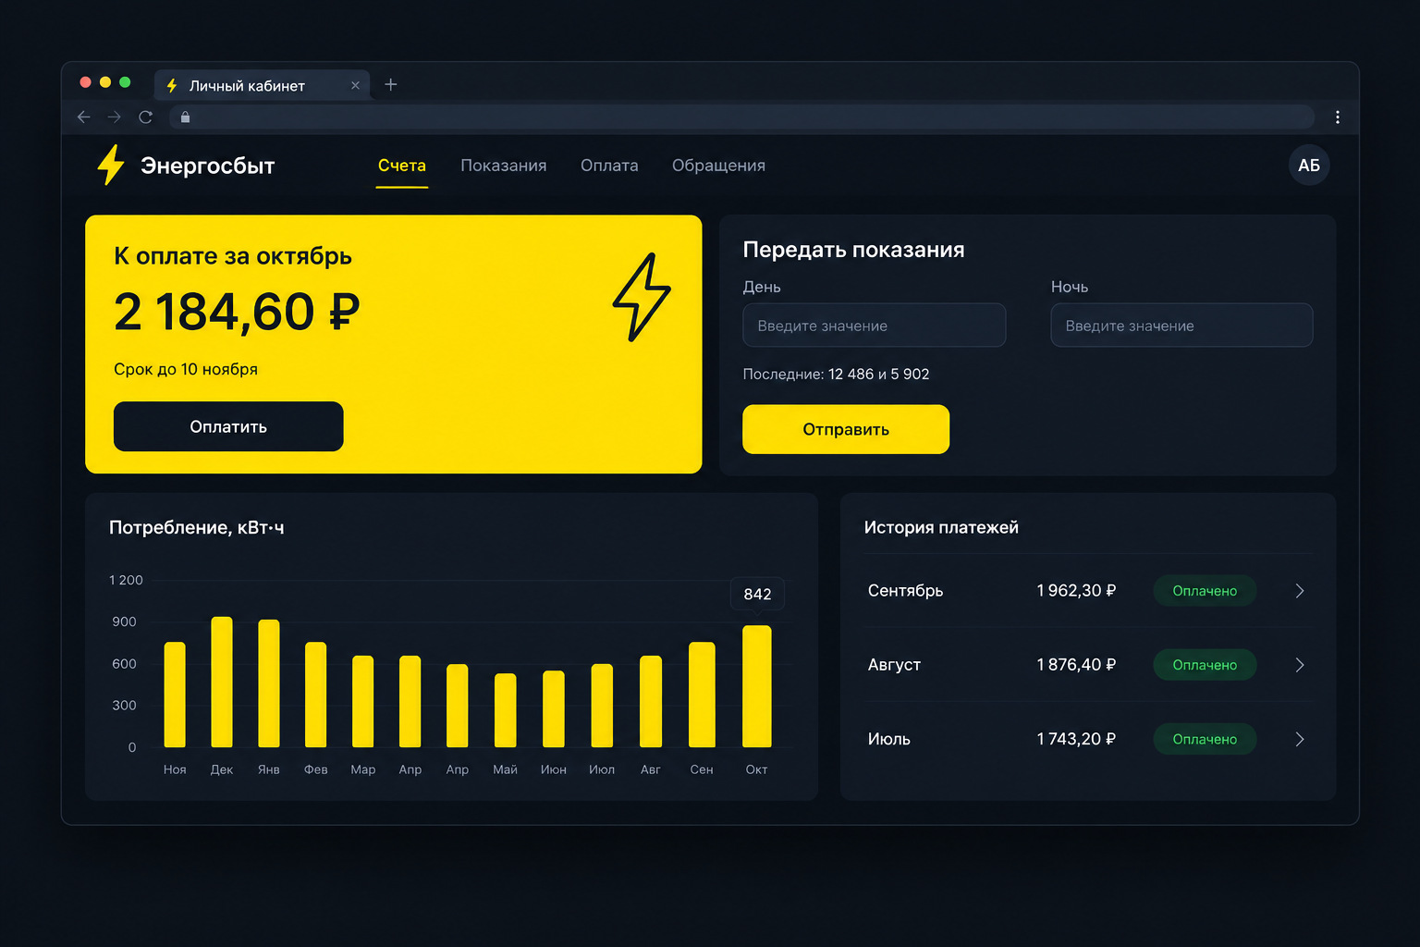
Task: Reload the page with the refresh icon
Action: tap(145, 117)
